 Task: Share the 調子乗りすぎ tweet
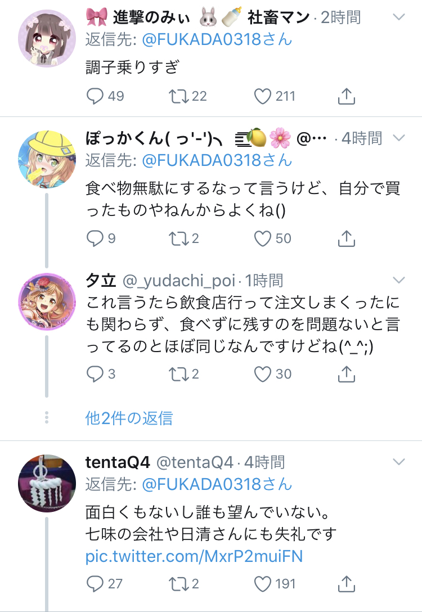pos(347,96)
